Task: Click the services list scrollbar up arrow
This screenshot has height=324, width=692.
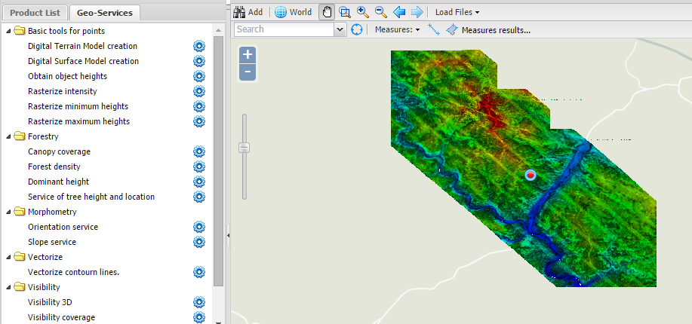Action: coord(218,30)
